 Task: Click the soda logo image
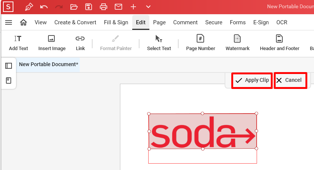(x=203, y=131)
